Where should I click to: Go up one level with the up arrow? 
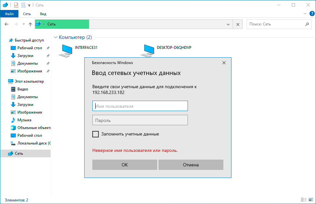point(30,24)
